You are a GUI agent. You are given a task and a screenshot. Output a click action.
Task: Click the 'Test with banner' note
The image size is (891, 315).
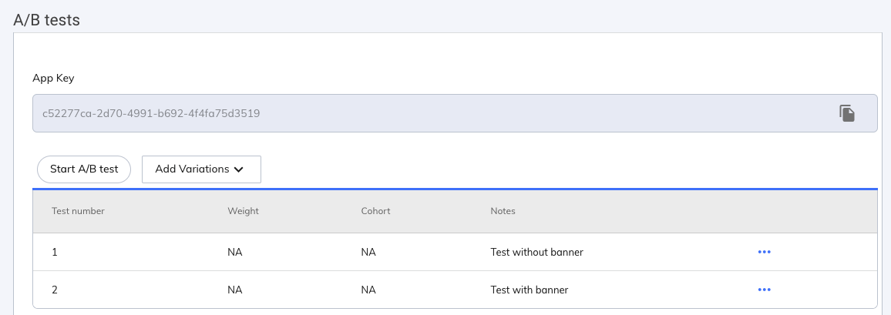529,290
